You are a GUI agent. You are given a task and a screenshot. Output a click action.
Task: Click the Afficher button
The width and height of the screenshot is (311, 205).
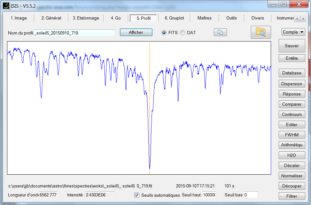point(136,32)
